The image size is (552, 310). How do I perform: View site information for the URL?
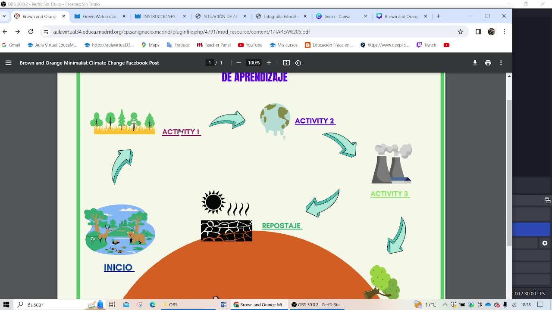[46, 31]
